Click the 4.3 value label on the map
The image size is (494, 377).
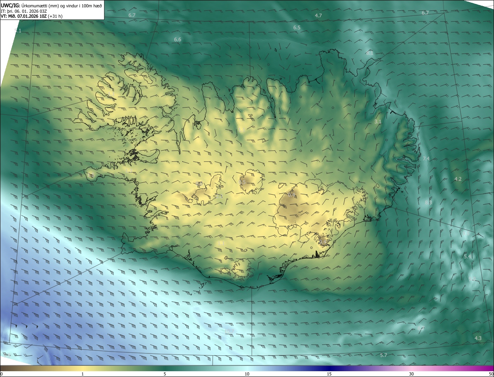pos(478,338)
